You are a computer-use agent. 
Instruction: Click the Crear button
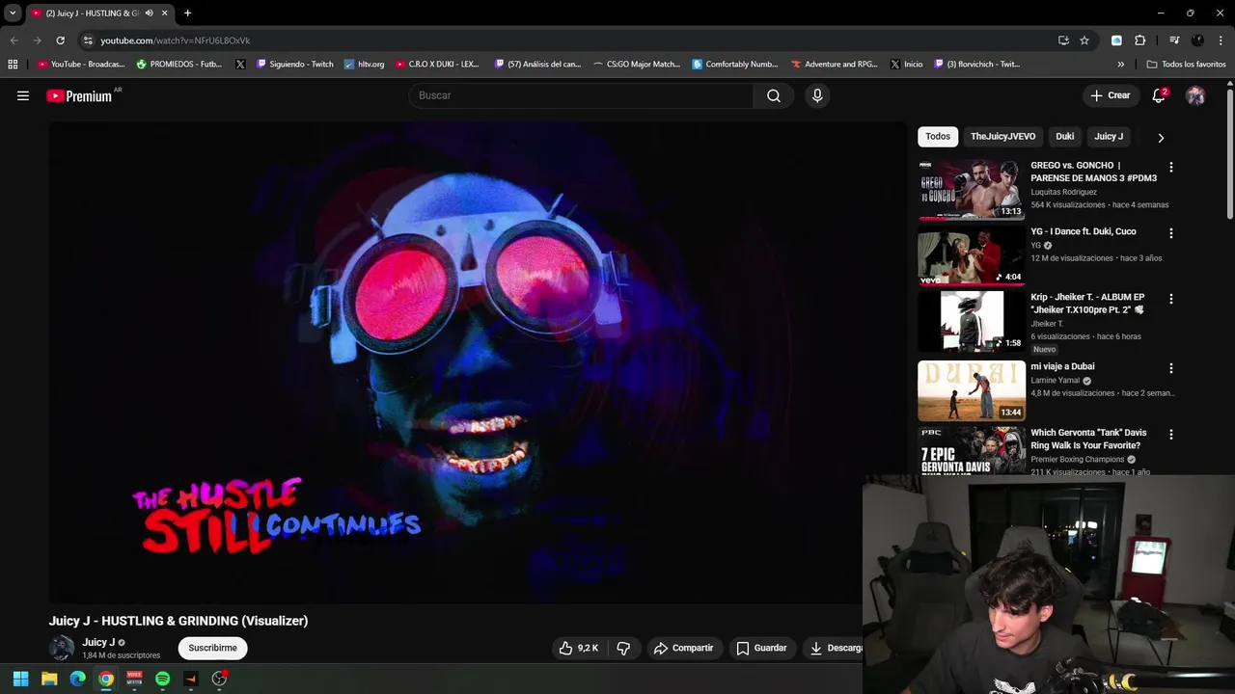tap(1110, 95)
